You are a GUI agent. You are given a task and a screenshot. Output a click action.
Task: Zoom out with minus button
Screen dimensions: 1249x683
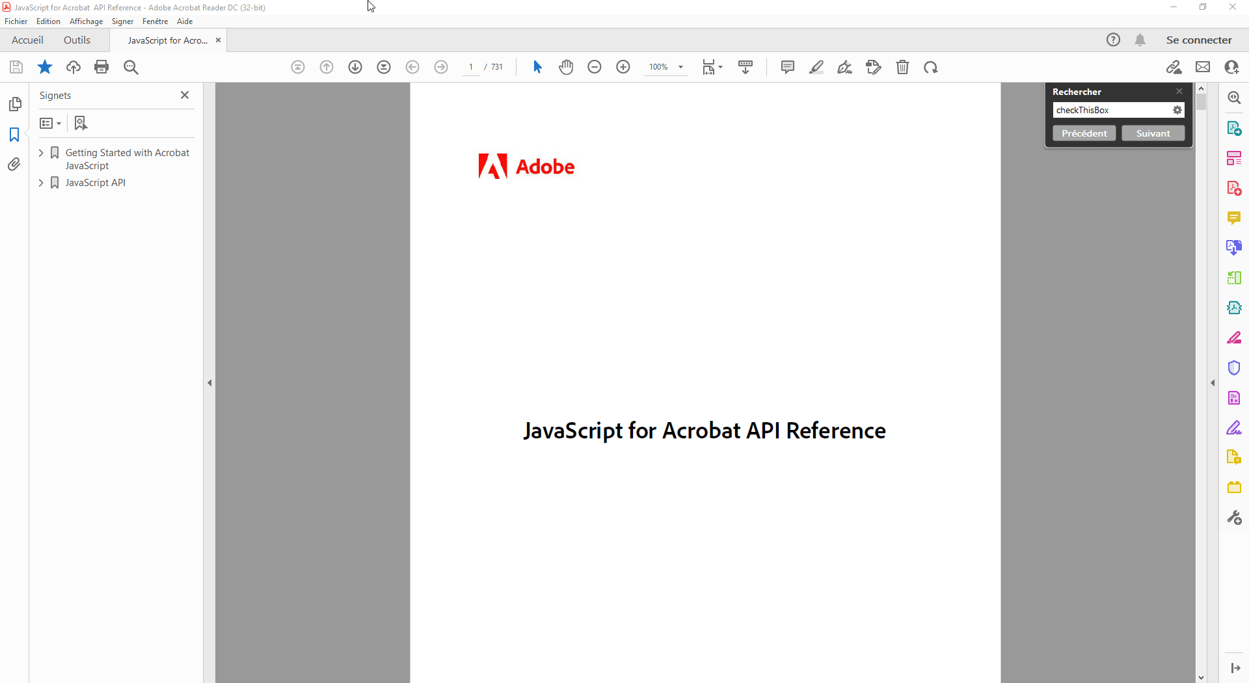(595, 67)
